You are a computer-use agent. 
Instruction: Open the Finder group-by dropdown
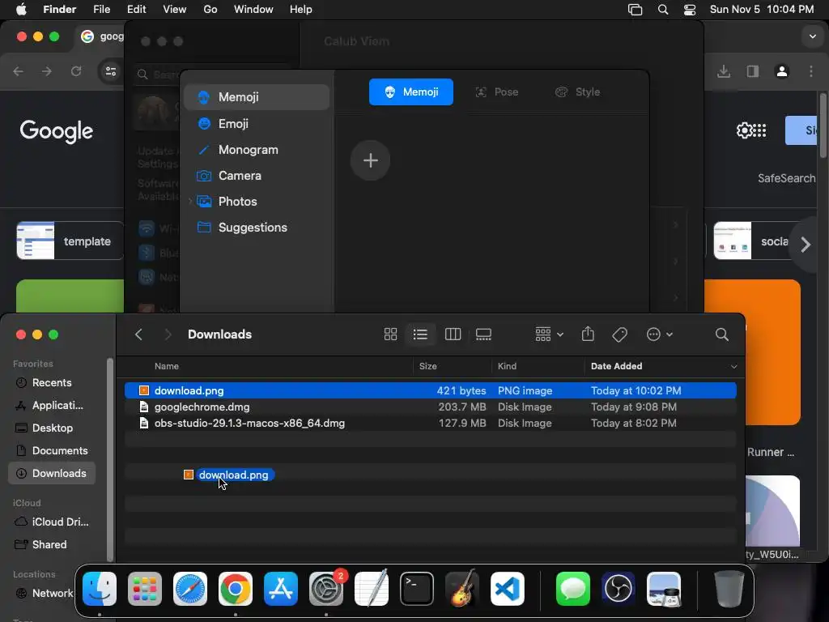click(x=549, y=334)
